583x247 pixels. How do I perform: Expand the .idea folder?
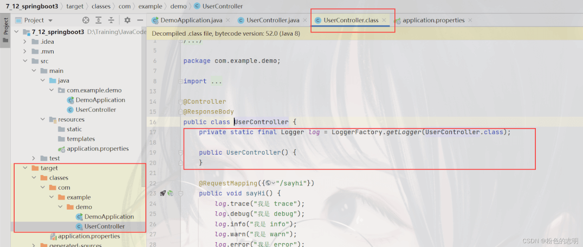[25, 41]
